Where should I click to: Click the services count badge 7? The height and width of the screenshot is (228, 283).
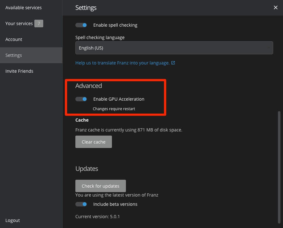coord(38,23)
